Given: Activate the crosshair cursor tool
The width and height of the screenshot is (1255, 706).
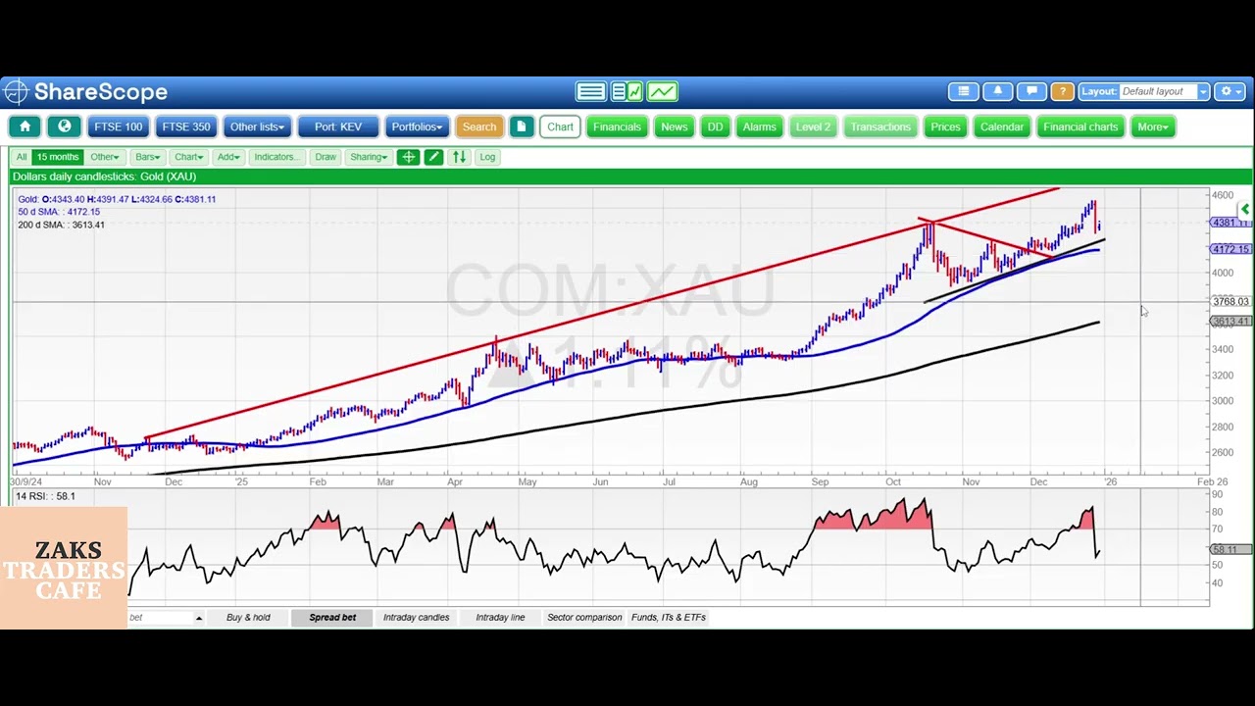Looking at the screenshot, I should (x=408, y=157).
